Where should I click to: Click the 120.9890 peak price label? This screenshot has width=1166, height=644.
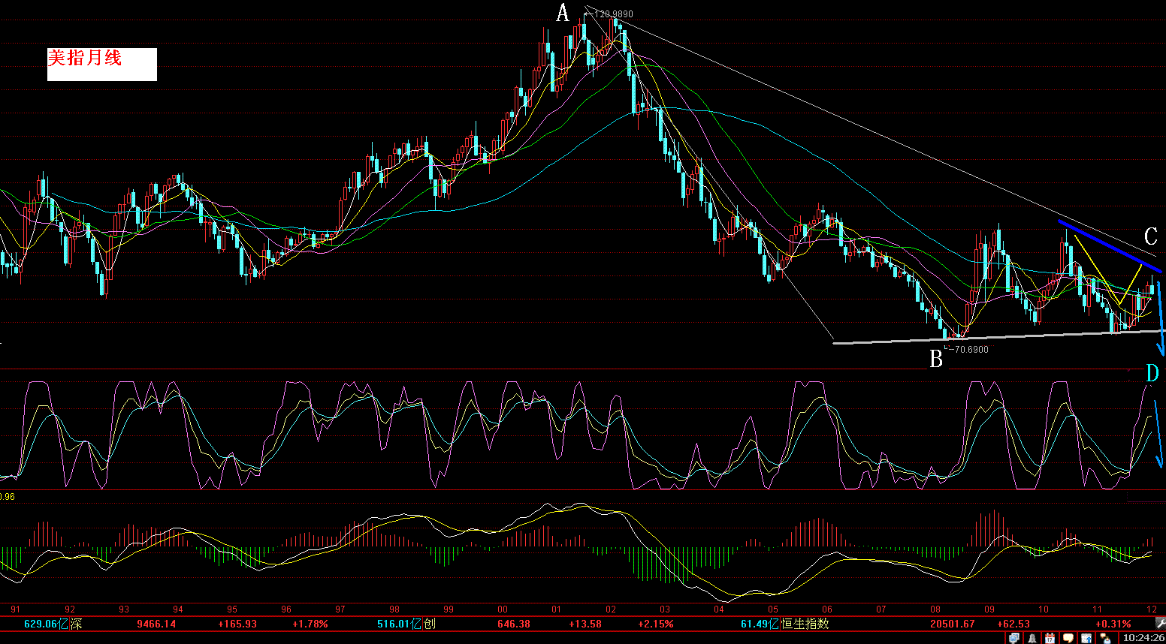coord(613,14)
